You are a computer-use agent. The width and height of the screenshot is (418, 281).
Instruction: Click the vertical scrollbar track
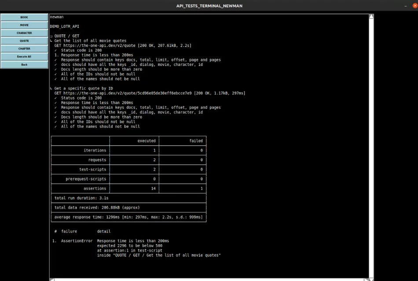[x=371, y=145]
